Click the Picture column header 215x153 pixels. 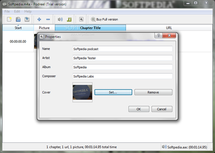coord(44,28)
